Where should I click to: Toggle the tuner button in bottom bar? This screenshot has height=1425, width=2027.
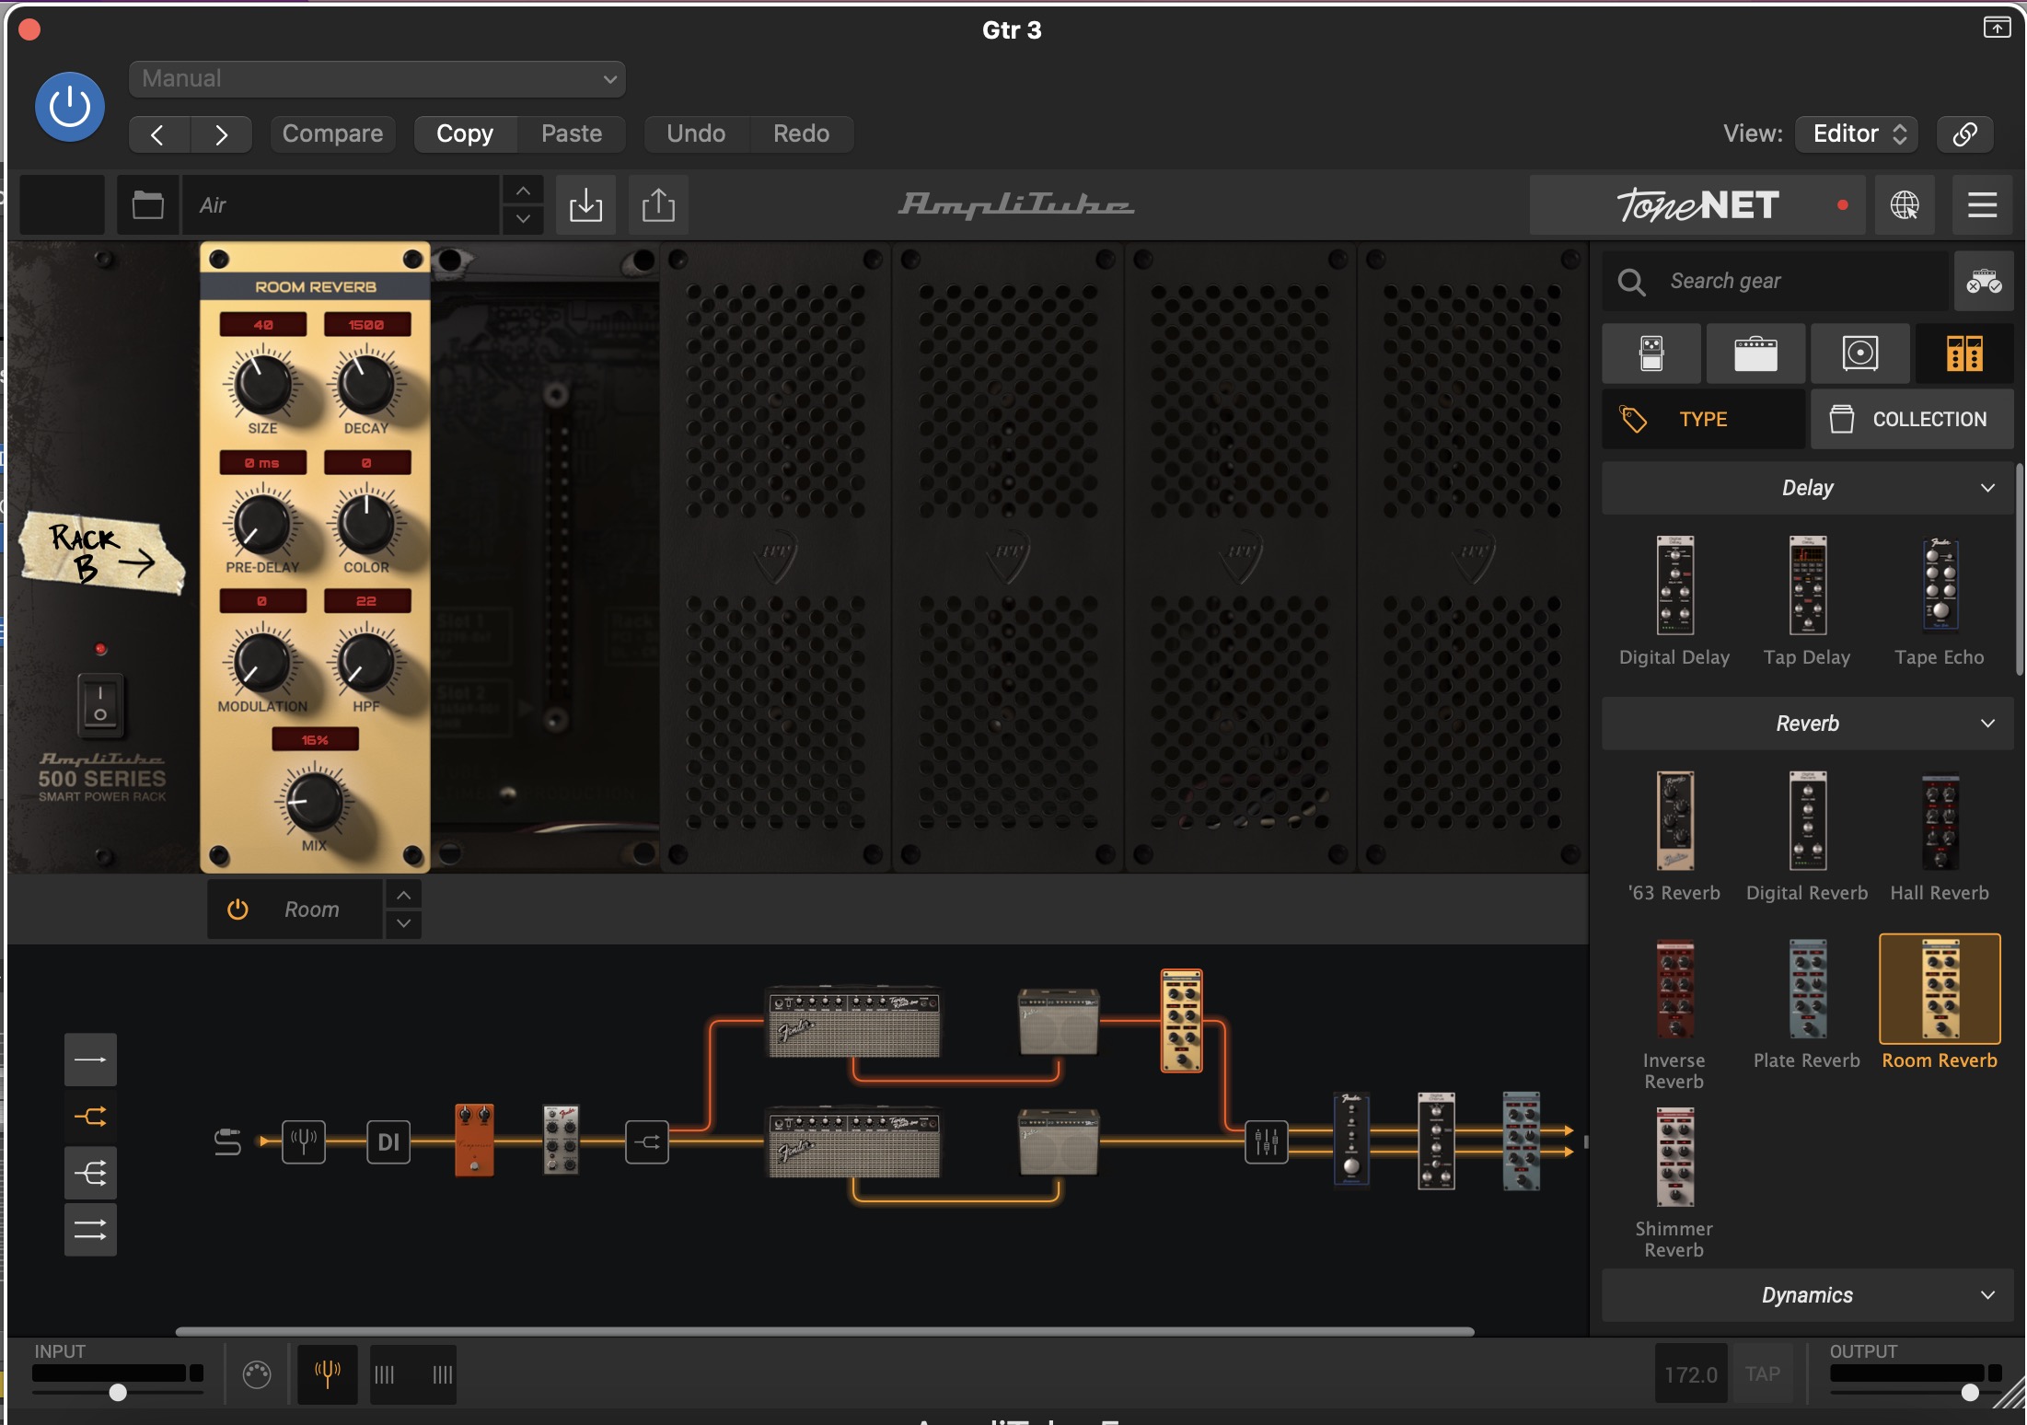click(x=328, y=1374)
